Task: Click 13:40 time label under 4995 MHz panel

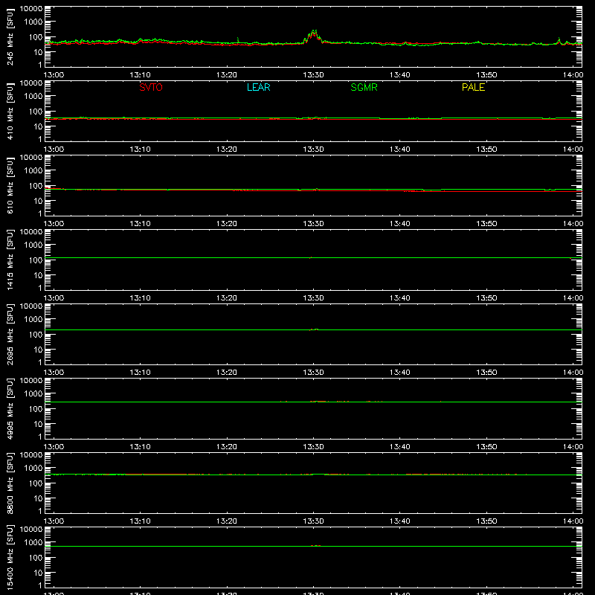Action: pyautogui.click(x=400, y=447)
